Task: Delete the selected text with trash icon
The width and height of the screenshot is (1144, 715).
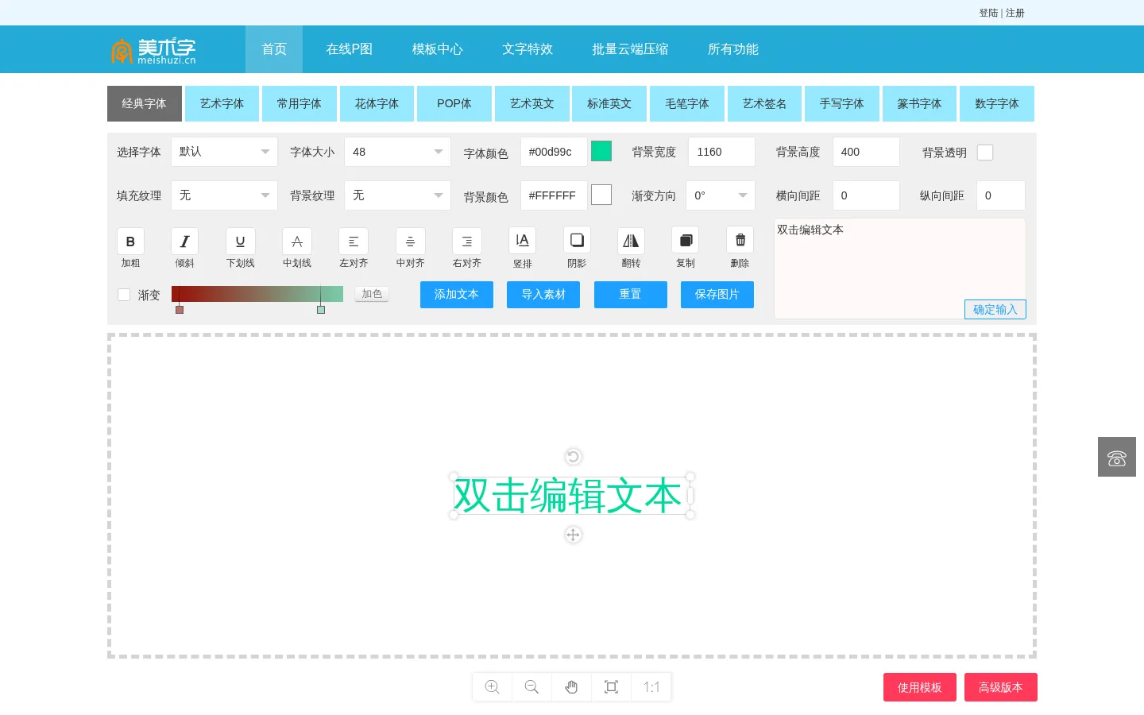Action: point(740,241)
